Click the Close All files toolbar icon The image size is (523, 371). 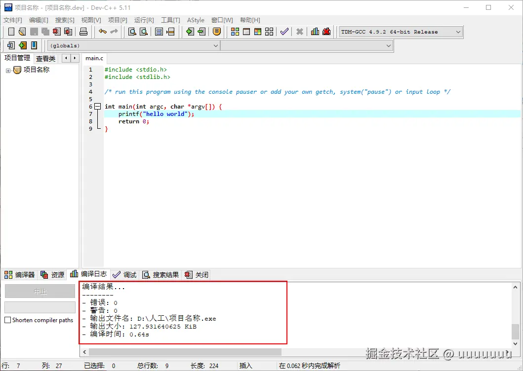coord(68,32)
